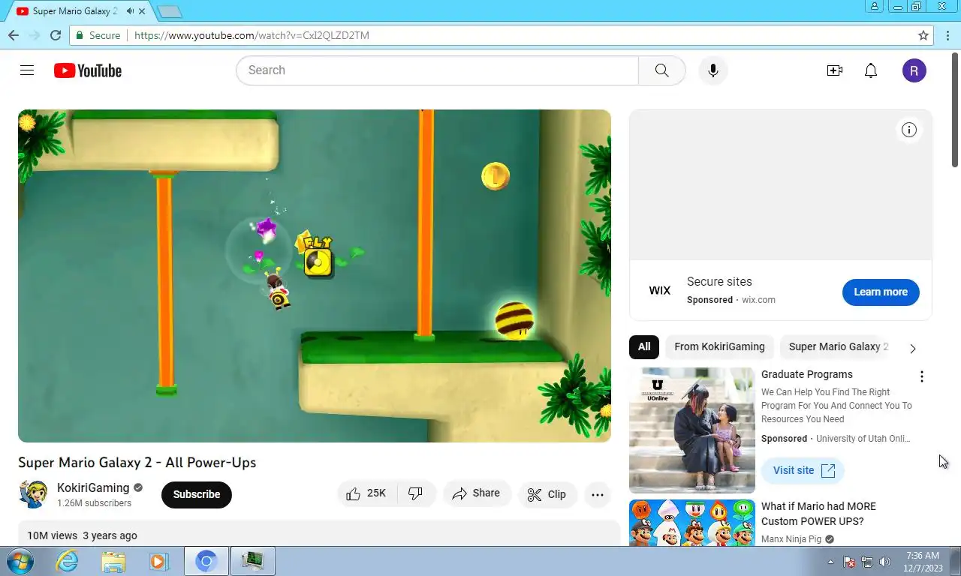
Task: Open the circuit-board app on the taskbar
Action: click(x=253, y=561)
